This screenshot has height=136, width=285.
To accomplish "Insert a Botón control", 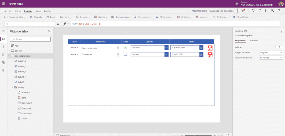I will pos(51,17).
